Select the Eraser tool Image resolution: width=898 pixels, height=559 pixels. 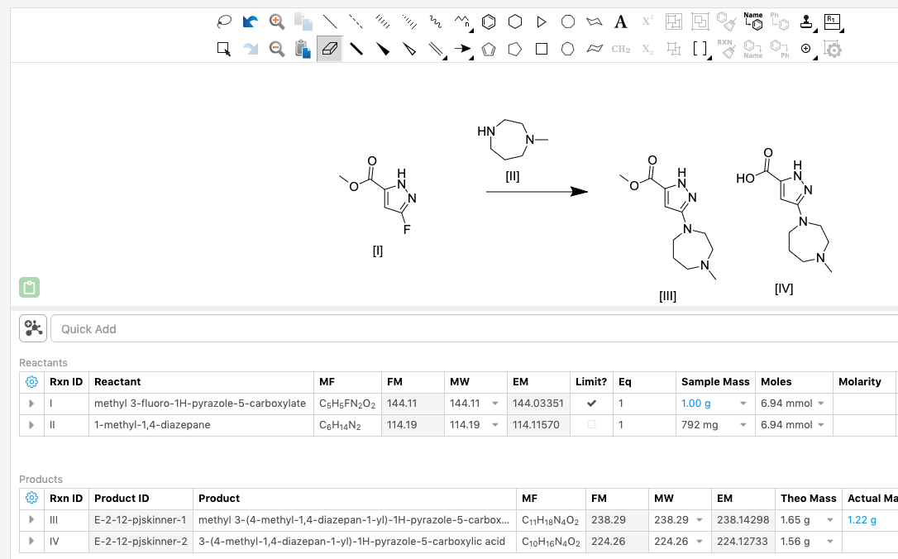tap(329, 49)
